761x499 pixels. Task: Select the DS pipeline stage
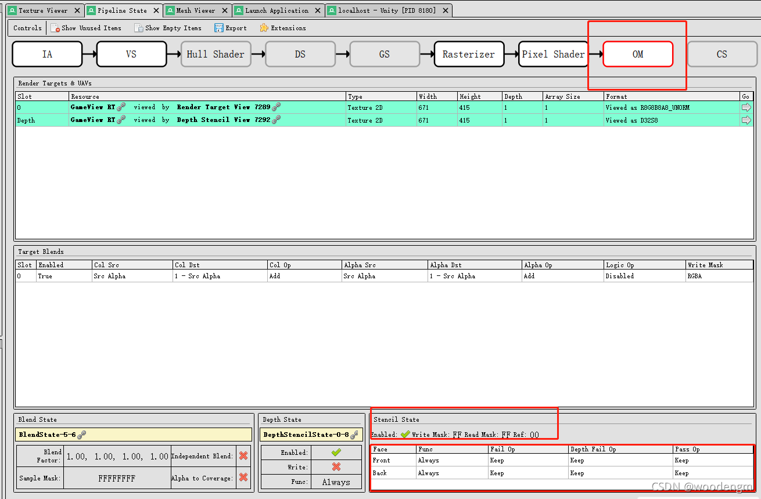(x=300, y=54)
